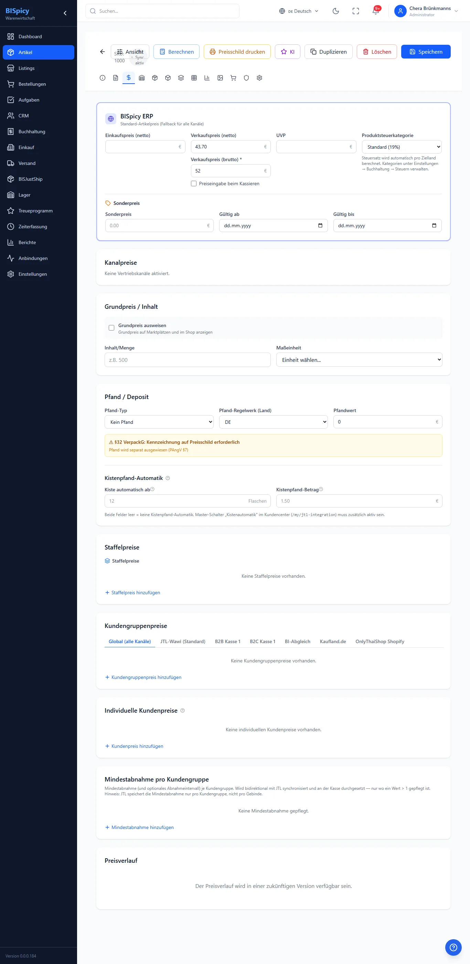Click the Berechnen button

click(x=177, y=52)
